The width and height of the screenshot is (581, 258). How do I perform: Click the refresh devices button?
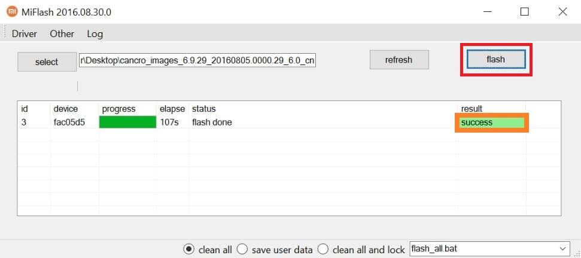[x=399, y=60]
